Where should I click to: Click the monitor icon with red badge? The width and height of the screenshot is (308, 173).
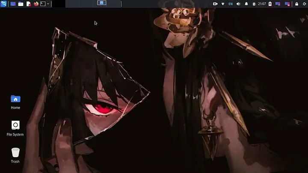tap(287, 4)
